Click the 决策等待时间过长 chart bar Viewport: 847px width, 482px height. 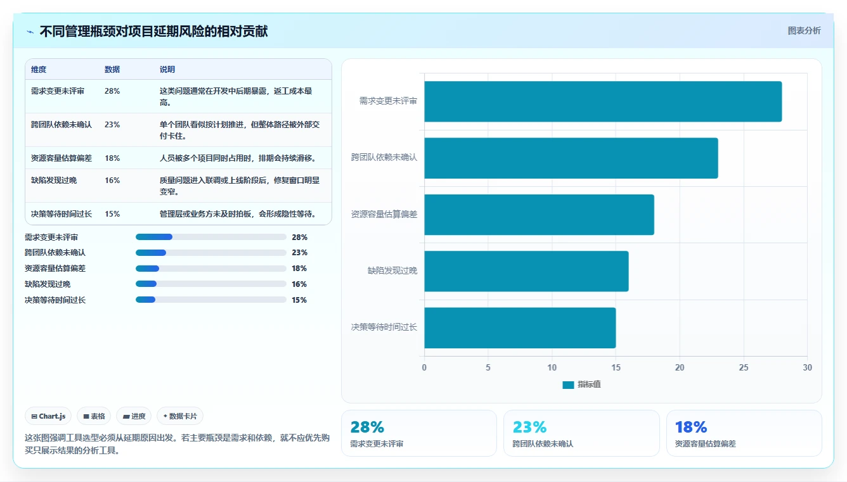tap(520, 327)
